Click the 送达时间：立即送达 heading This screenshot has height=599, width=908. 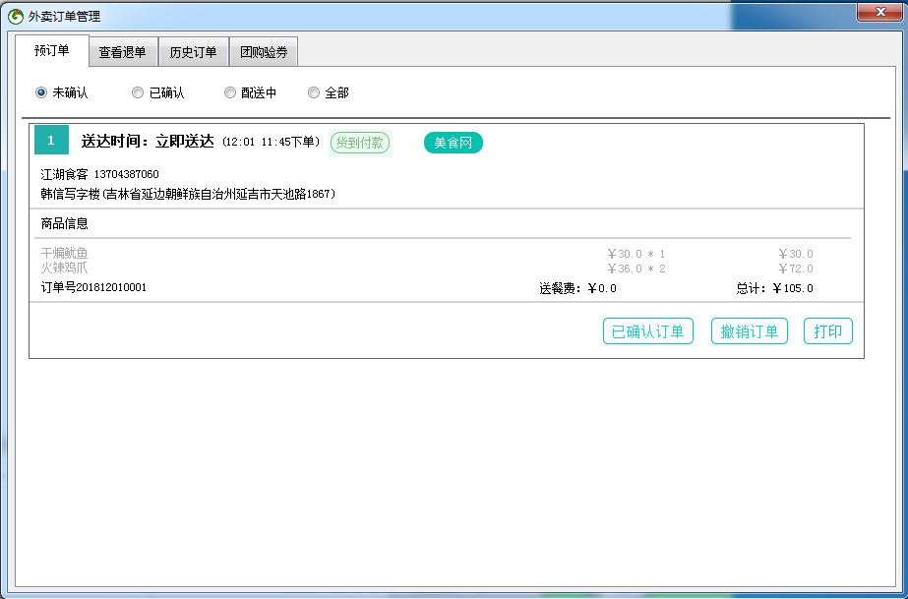click(x=148, y=142)
